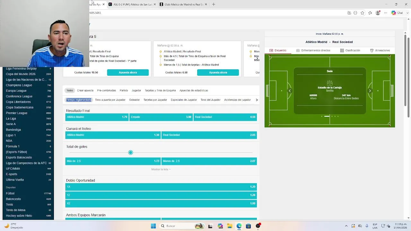This screenshot has height=231, width=411.
Task: Select the Apuestas de estadísticas filter
Action: 194,90
